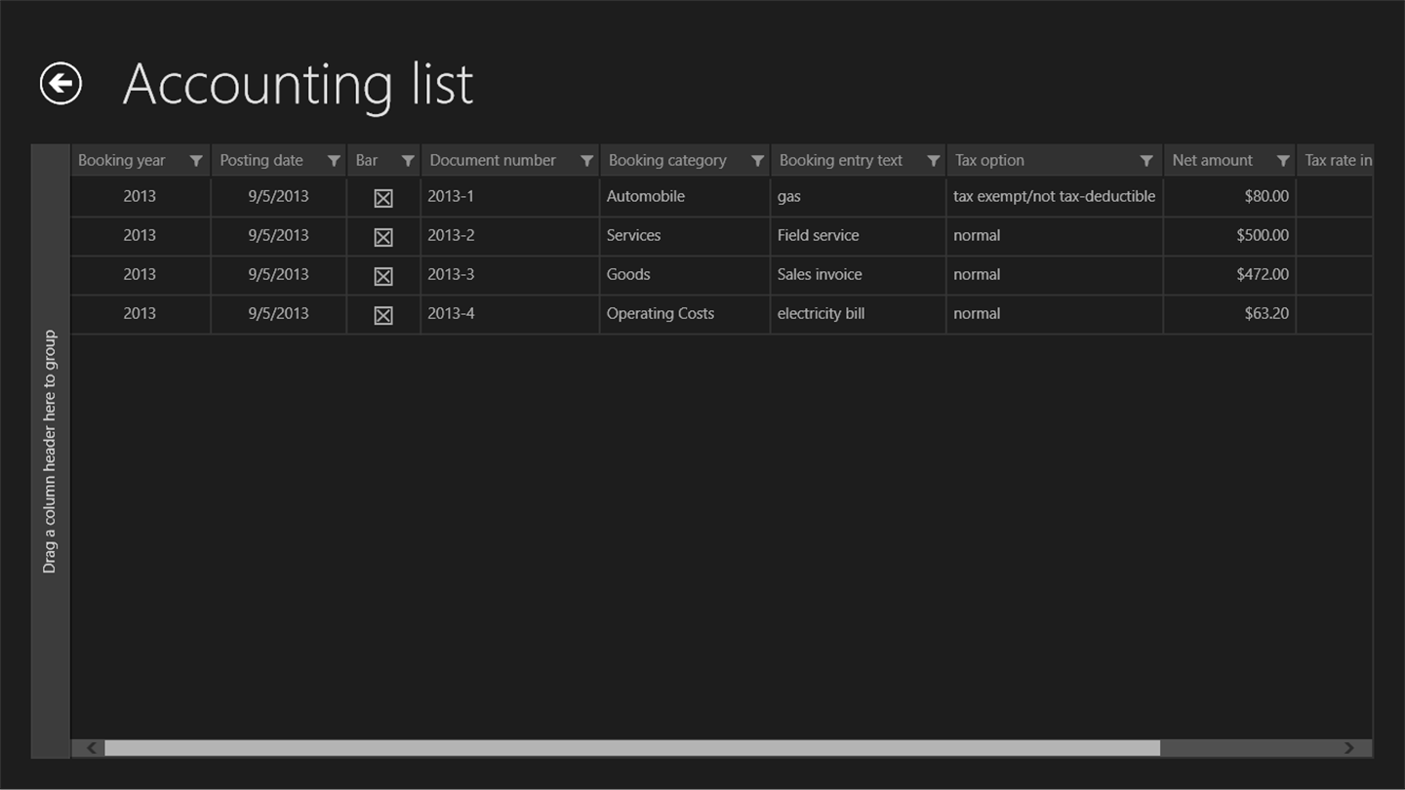
Task: Click the back arrow button
Action: pyautogui.click(x=60, y=84)
